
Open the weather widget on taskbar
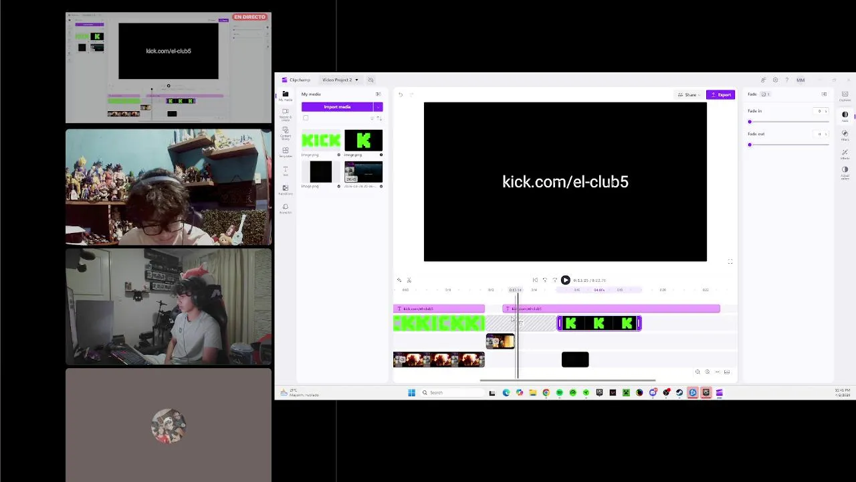pyautogui.click(x=299, y=393)
